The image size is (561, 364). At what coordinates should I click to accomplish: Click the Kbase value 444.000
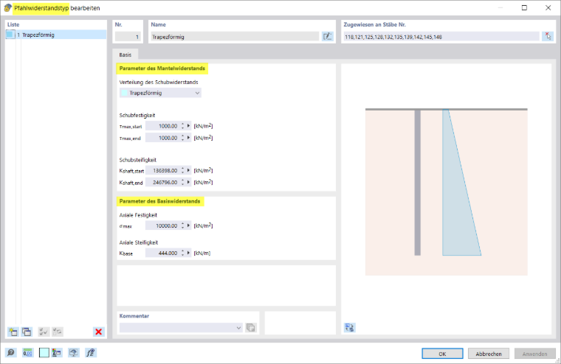pos(162,253)
